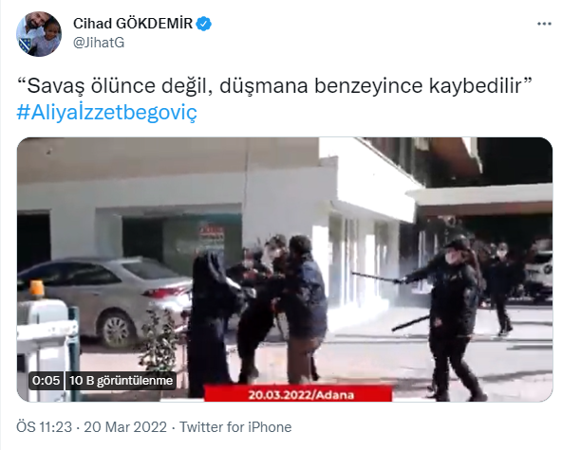Click the 0:05 video duration label
Image resolution: width=562 pixels, height=450 pixels.
click(x=46, y=380)
